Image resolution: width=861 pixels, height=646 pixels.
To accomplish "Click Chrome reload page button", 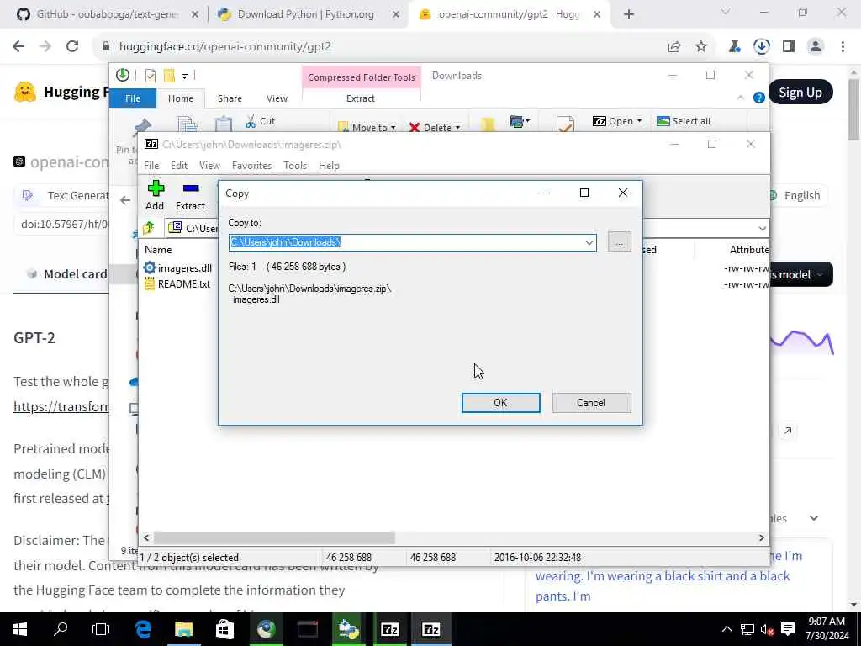I will coord(72,47).
